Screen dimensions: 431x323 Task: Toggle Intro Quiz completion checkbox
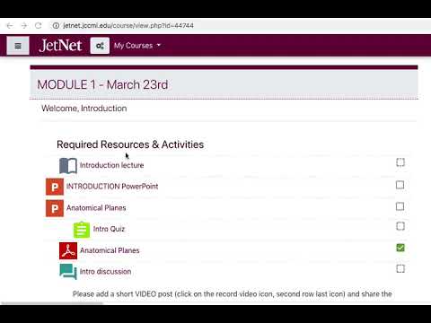tap(400, 226)
